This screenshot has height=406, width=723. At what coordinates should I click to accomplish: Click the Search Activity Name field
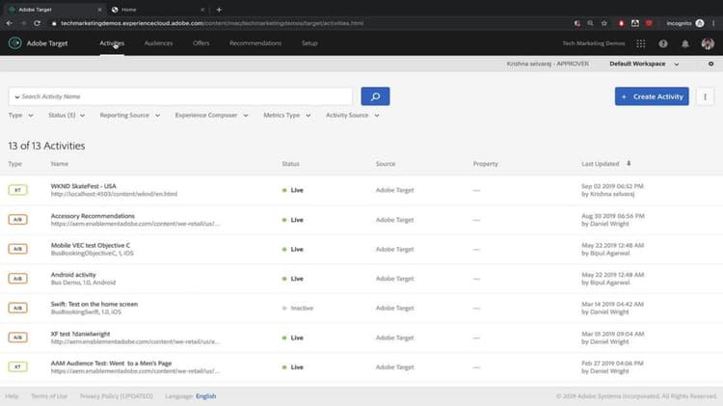180,96
